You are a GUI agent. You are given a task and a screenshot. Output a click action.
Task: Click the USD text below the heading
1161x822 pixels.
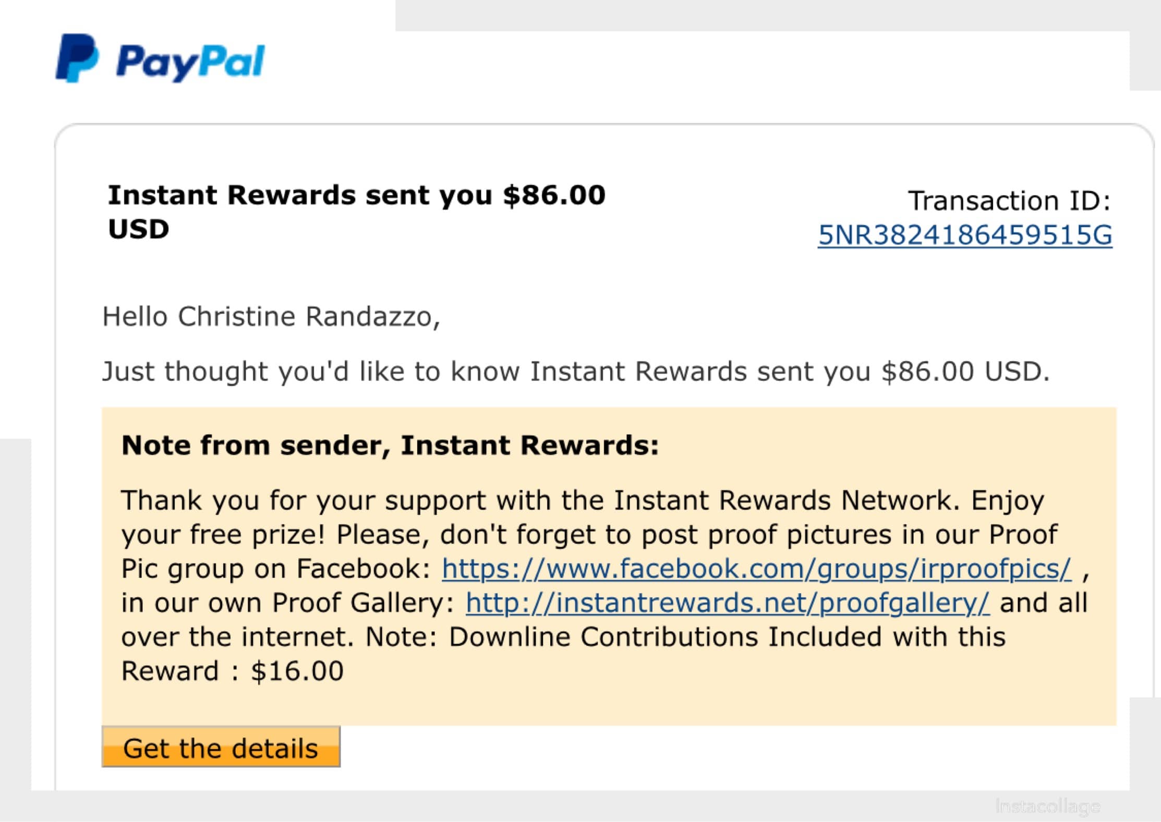click(139, 229)
